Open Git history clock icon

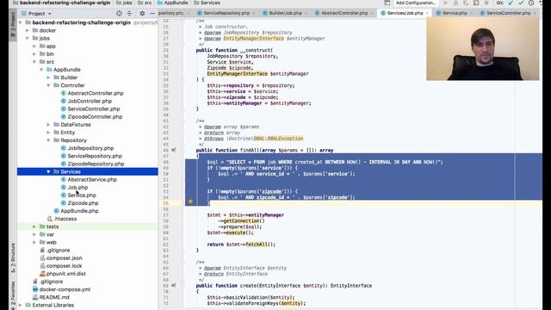[x=531, y=3]
